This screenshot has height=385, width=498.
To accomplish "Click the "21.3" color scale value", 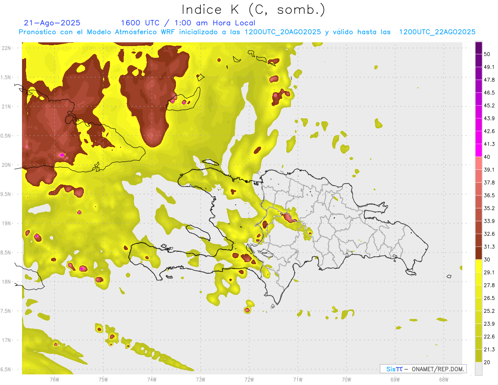I will pos(489,350).
